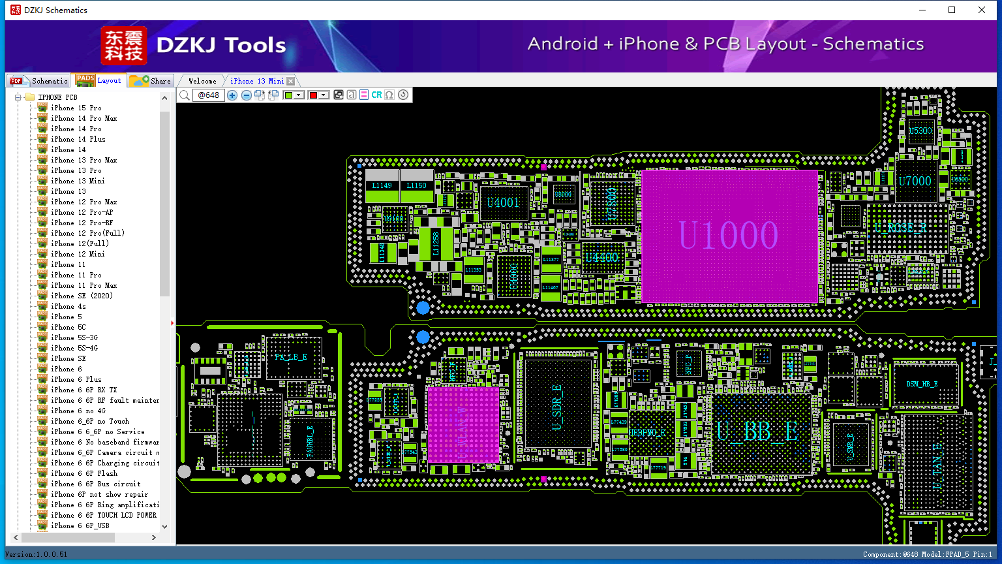Close the iPhone 13 Mini tab

(x=290, y=81)
